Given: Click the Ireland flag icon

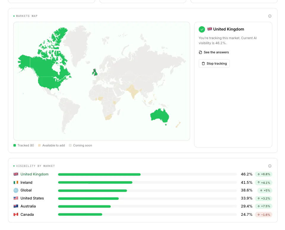Looking at the screenshot, I should point(16,182).
